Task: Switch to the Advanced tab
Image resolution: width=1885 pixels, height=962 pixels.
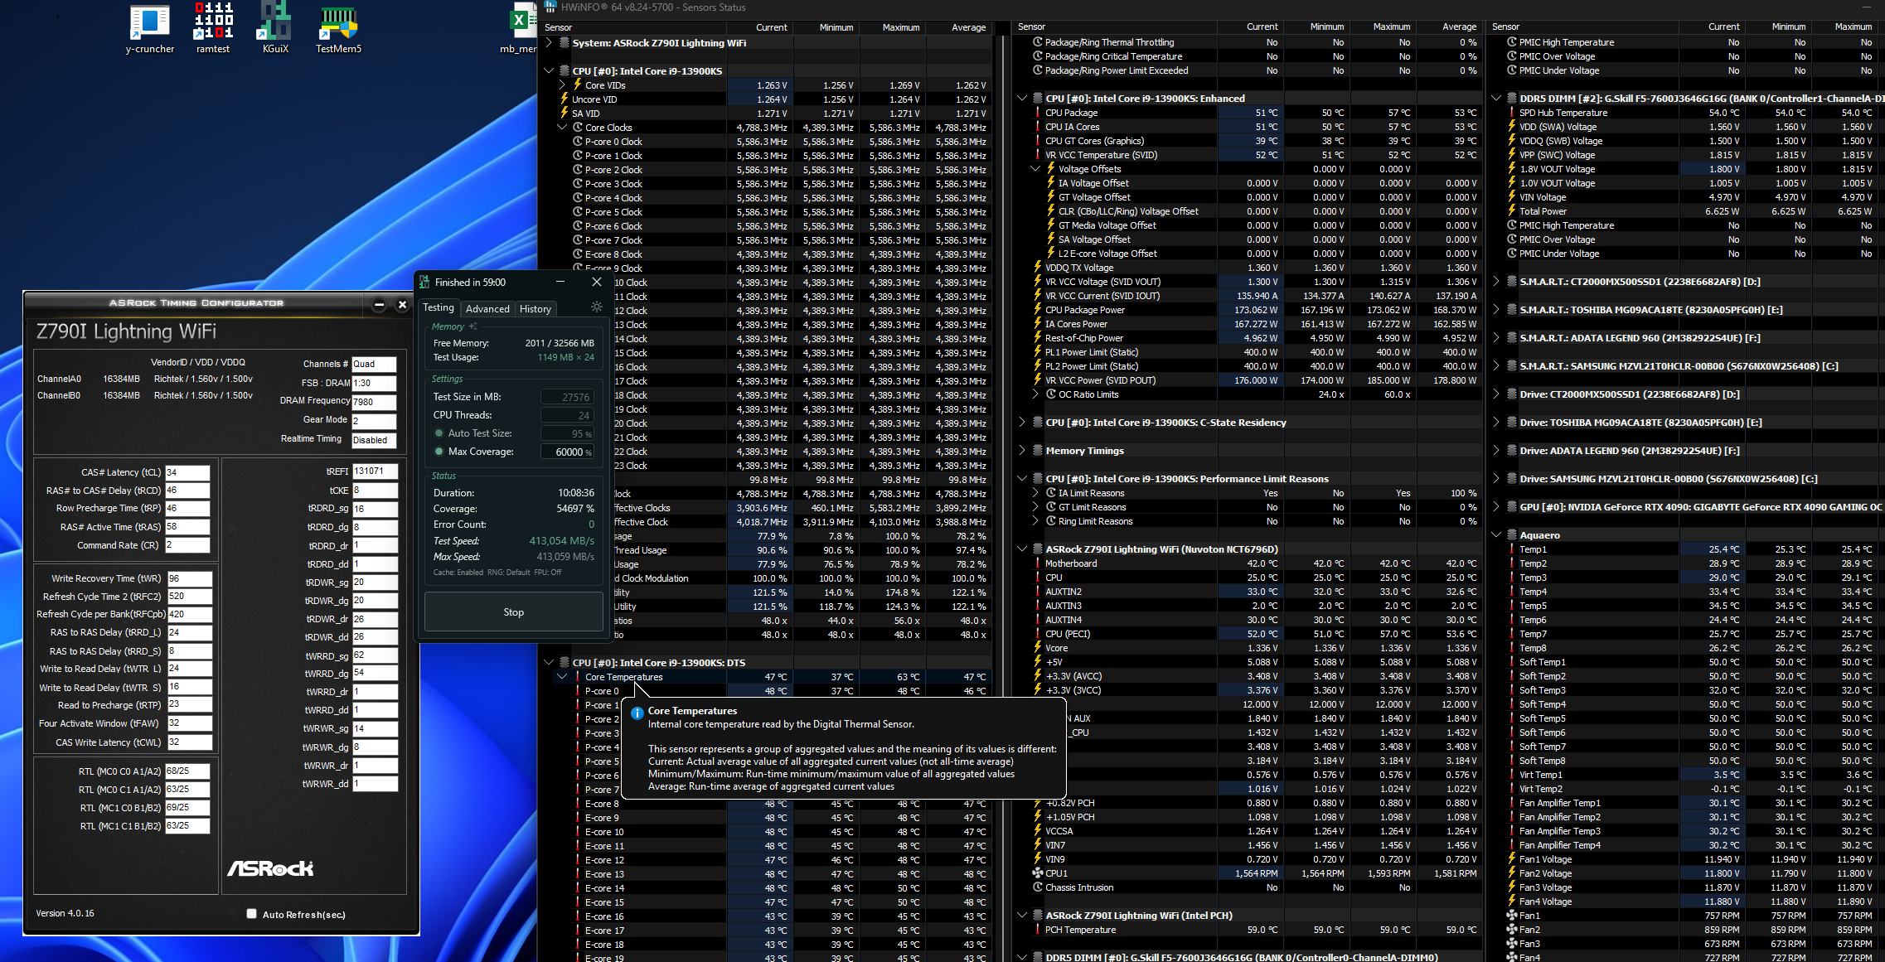Action: point(487,308)
